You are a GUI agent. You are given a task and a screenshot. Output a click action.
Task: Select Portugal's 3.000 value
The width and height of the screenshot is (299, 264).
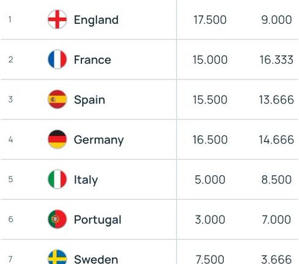[210, 220]
